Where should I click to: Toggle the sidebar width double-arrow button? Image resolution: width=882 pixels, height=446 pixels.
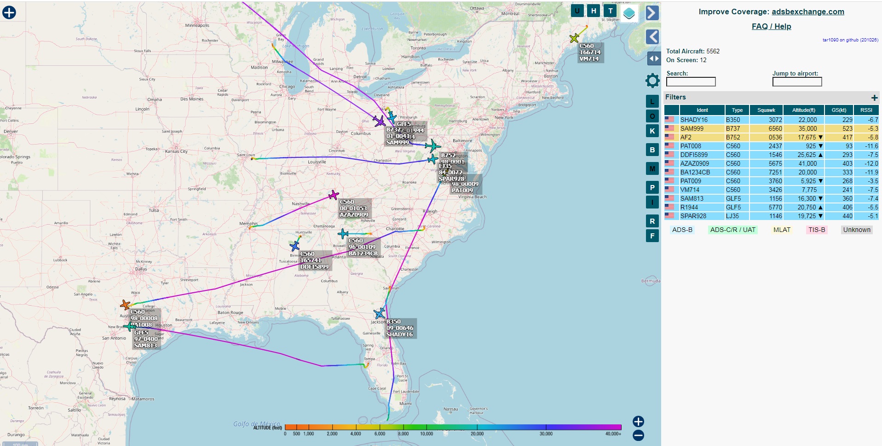click(x=654, y=58)
